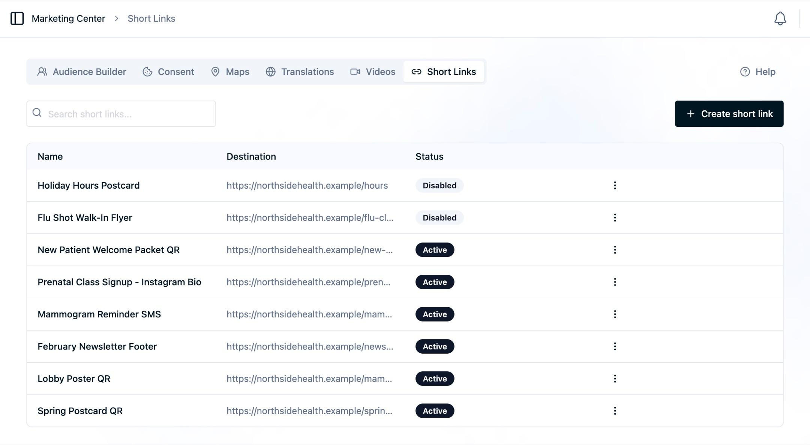Click the sprin... destination URL
Image resolution: width=810 pixels, height=445 pixels.
click(309, 411)
